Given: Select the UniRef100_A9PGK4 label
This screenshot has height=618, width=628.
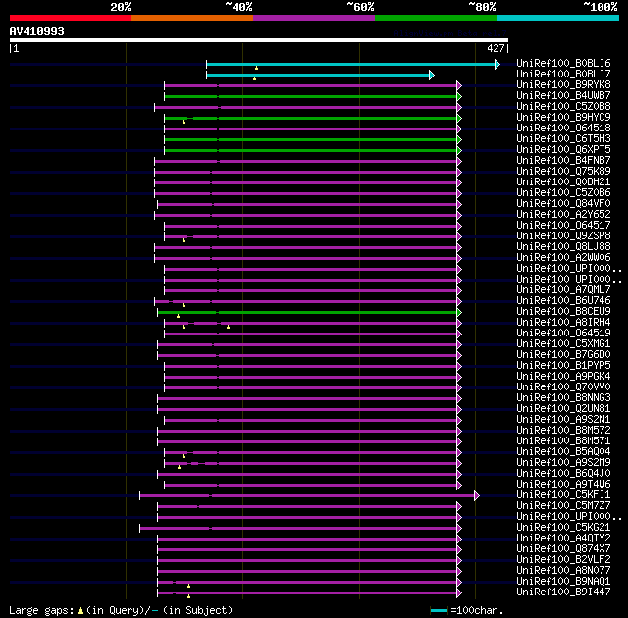Looking at the screenshot, I should 563,377.
